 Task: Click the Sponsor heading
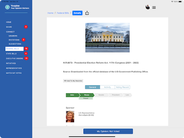70,108
